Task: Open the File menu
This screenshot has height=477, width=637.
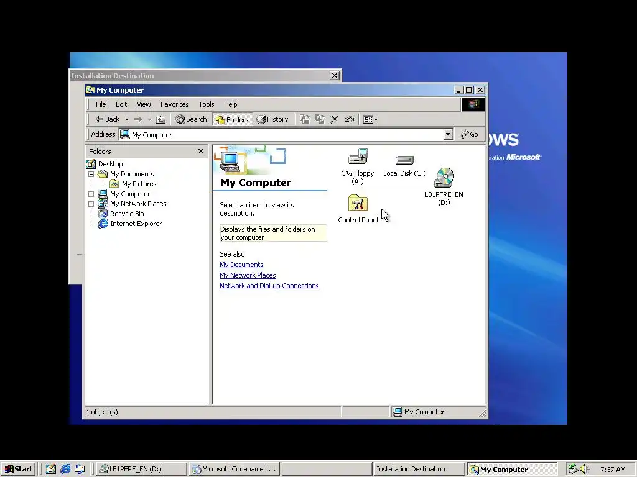Action: (x=101, y=104)
